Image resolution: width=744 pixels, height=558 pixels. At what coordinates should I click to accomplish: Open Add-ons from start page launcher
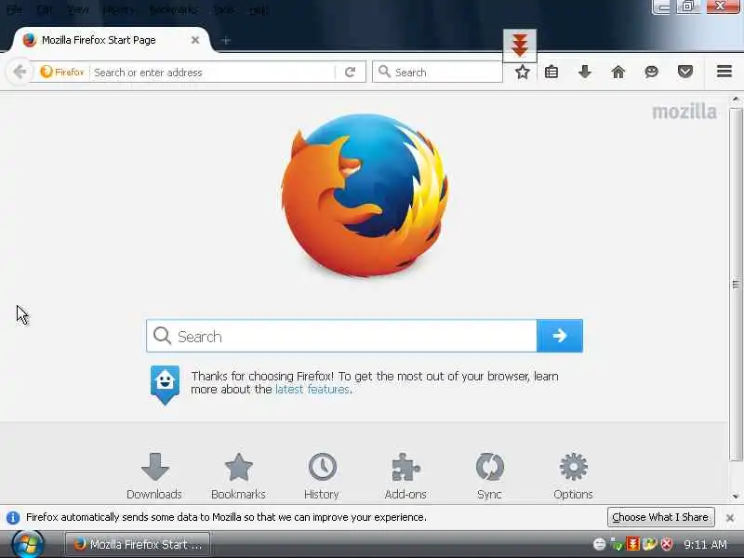pos(405,476)
